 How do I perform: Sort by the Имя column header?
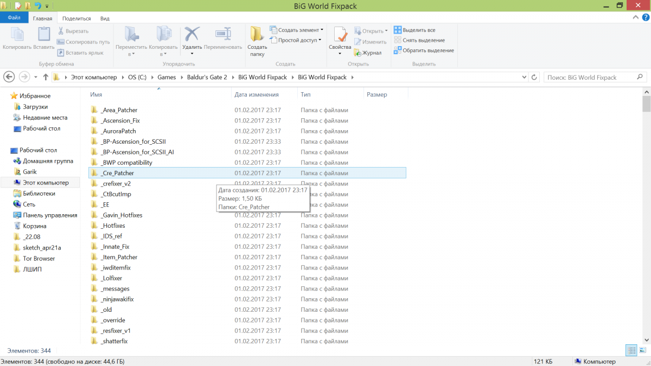click(96, 94)
